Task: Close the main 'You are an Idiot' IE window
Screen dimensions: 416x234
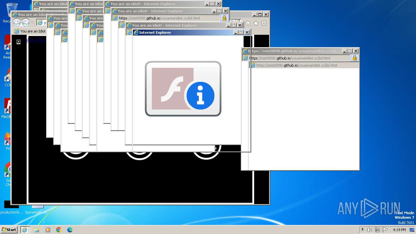Action: point(266,15)
